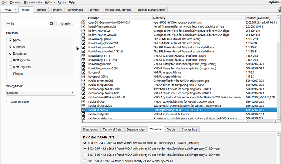The image size is (281, 164).
Task: Enable the RPM Provides checkbox
Action: click(10, 60)
